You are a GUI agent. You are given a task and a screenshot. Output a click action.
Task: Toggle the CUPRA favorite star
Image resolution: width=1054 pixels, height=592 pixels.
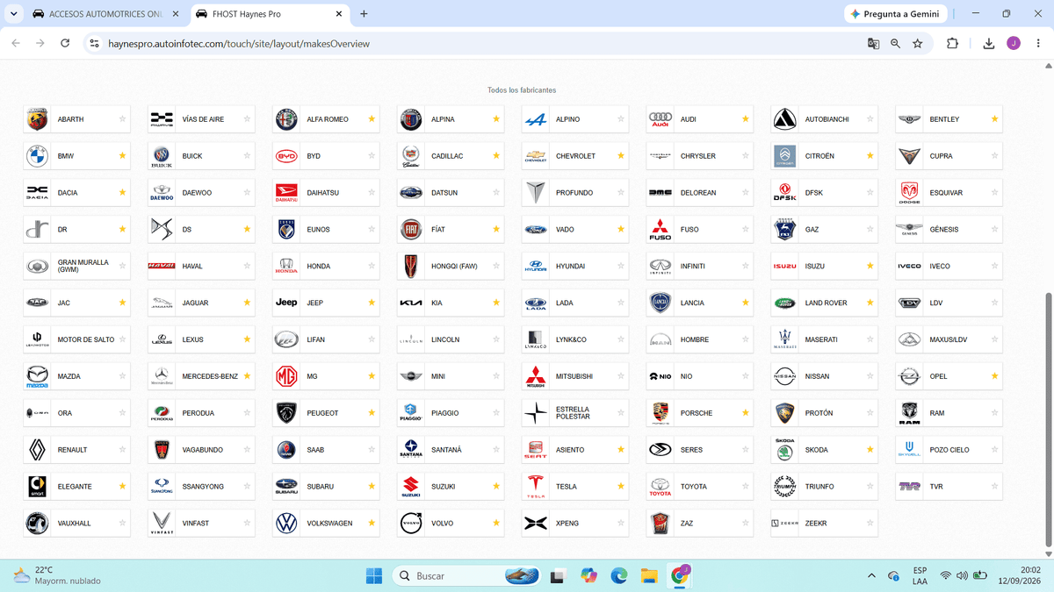click(995, 156)
